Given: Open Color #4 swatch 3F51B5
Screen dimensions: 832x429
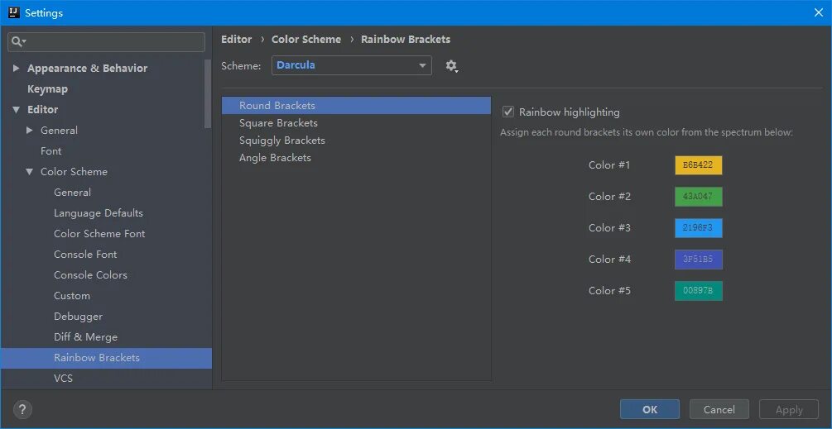Looking at the screenshot, I should pos(698,260).
